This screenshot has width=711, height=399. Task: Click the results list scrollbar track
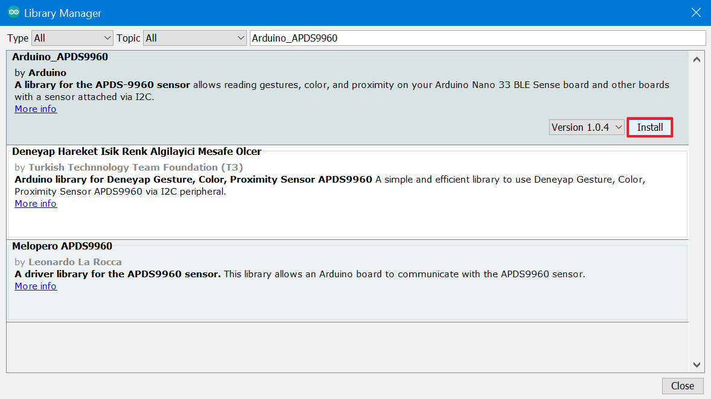(697, 213)
